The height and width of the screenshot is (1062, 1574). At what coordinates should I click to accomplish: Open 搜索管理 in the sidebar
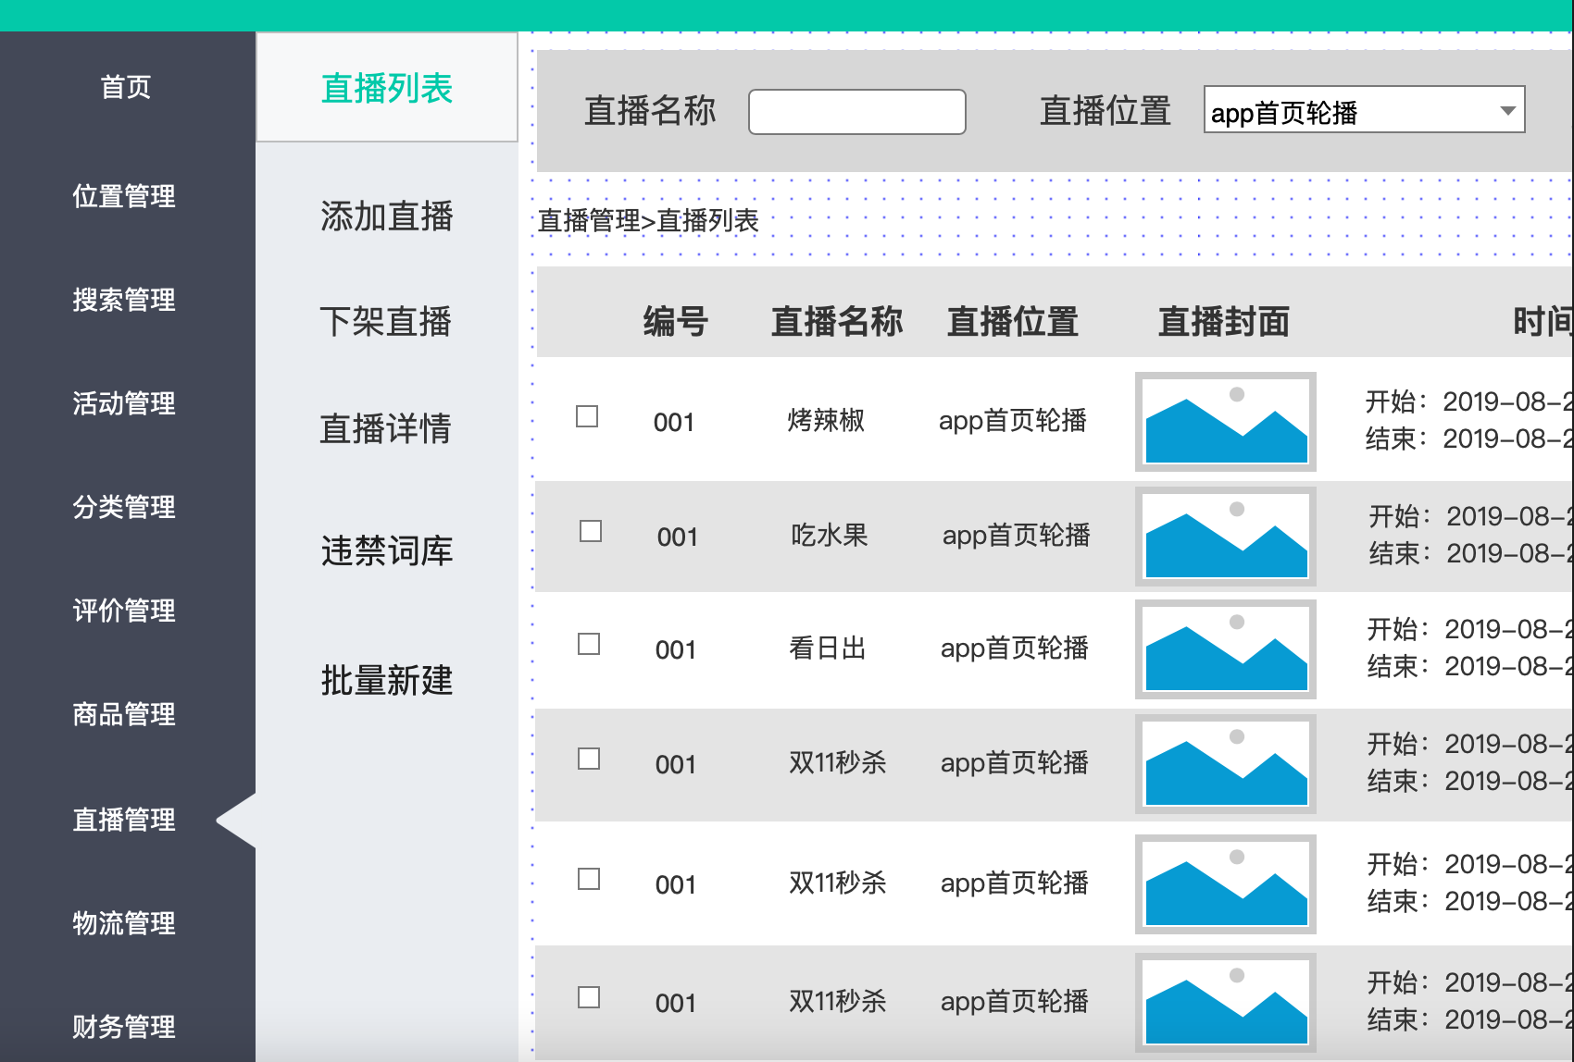tap(124, 300)
